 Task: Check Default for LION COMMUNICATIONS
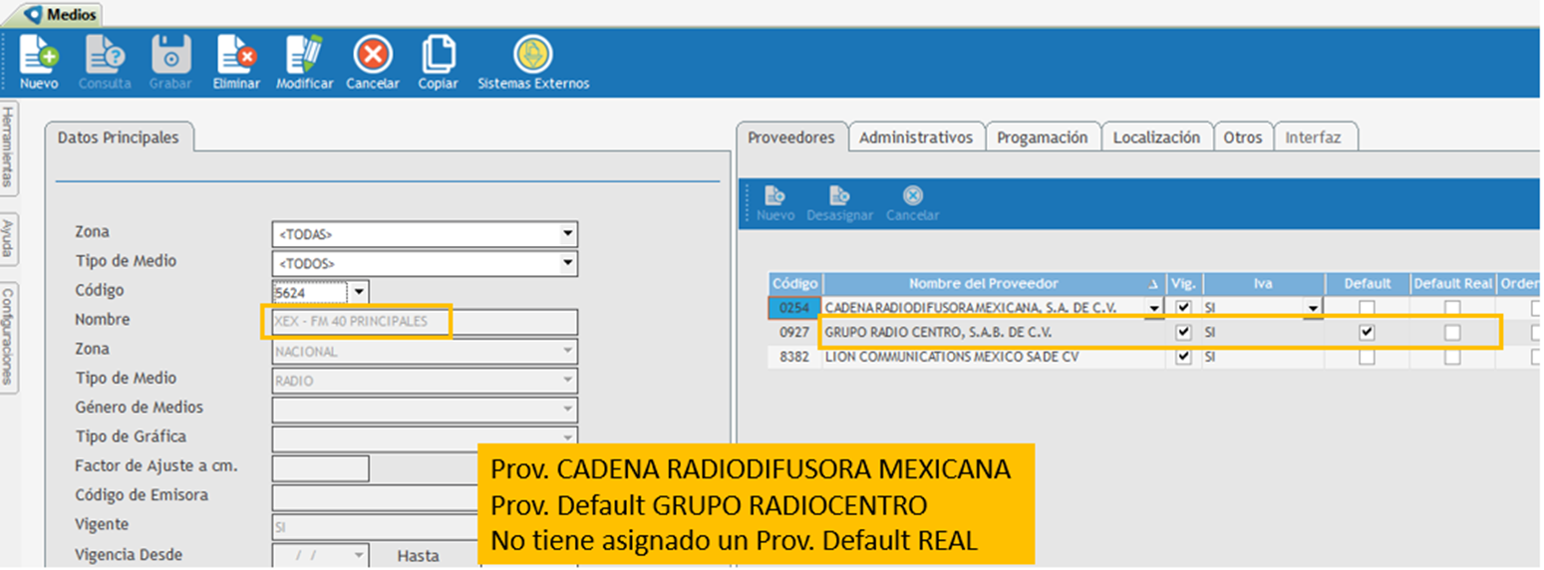click(x=1367, y=357)
